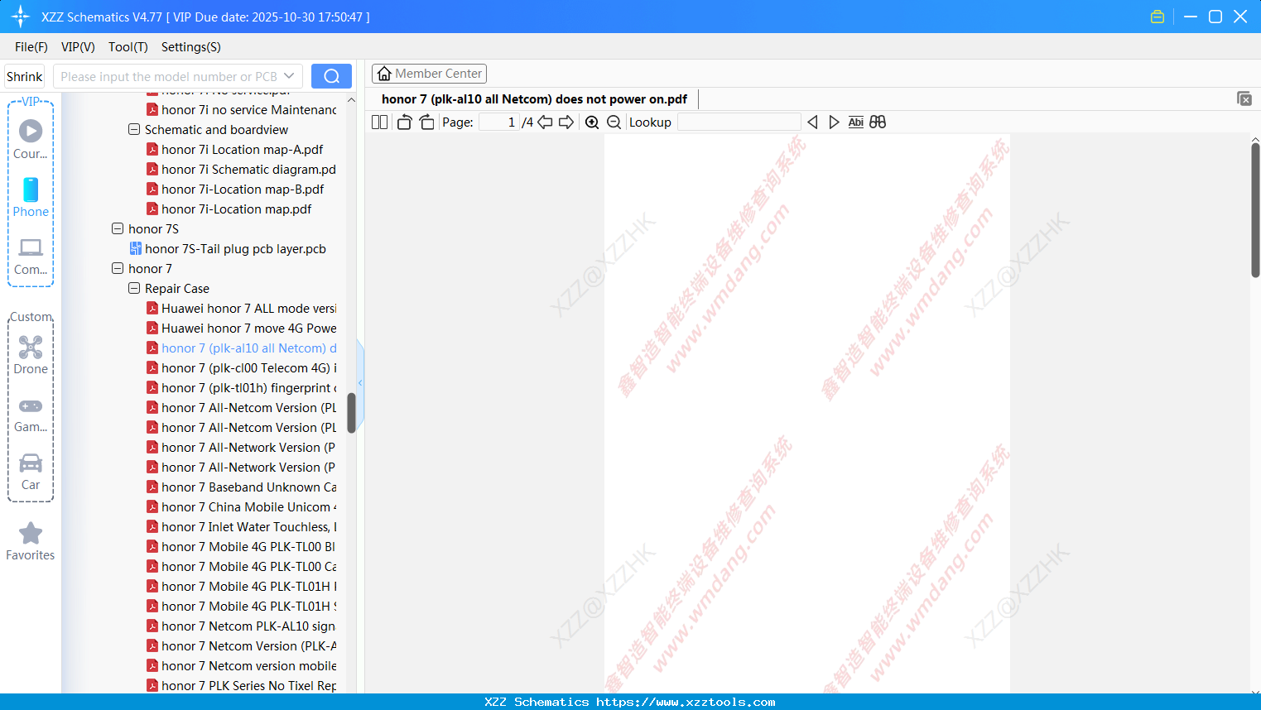The image size is (1261, 710).
Task: Click the PDF viewer vertical scrollbar thumb
Action: tap(1255, 209)
